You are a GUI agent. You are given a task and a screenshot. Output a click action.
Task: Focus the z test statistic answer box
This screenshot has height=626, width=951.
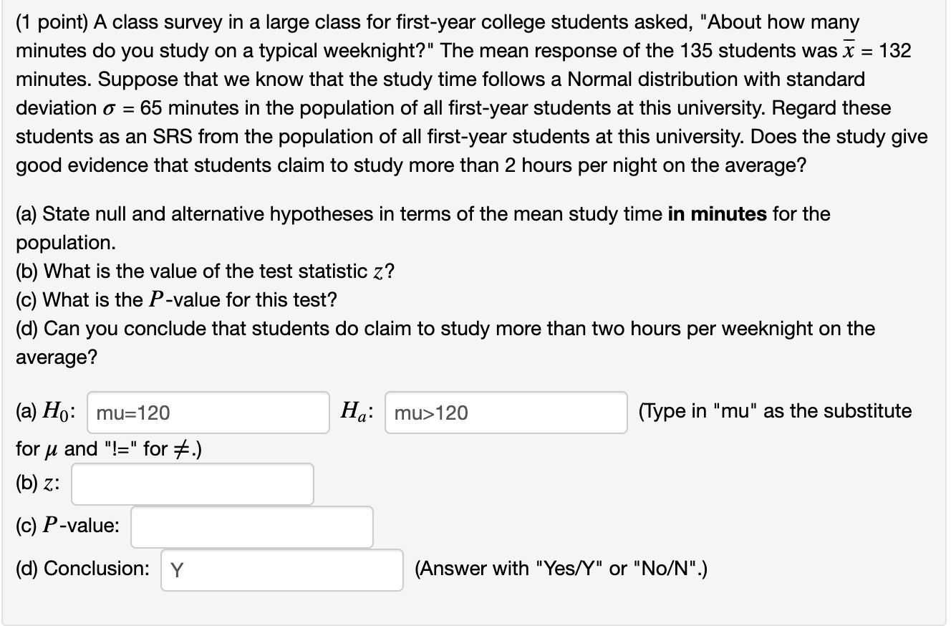coord(192,484)
